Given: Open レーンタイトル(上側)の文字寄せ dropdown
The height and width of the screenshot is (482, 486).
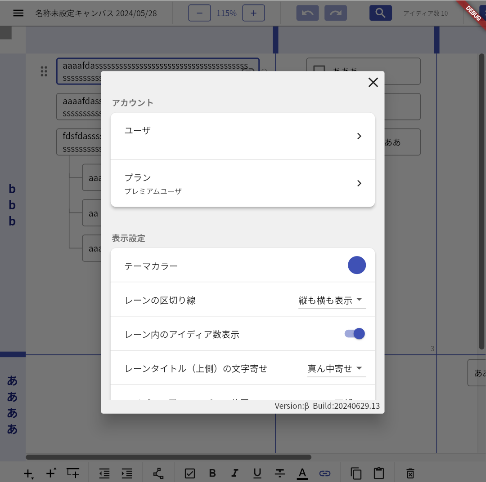Looking at the screenshot, I should (337, 369).
